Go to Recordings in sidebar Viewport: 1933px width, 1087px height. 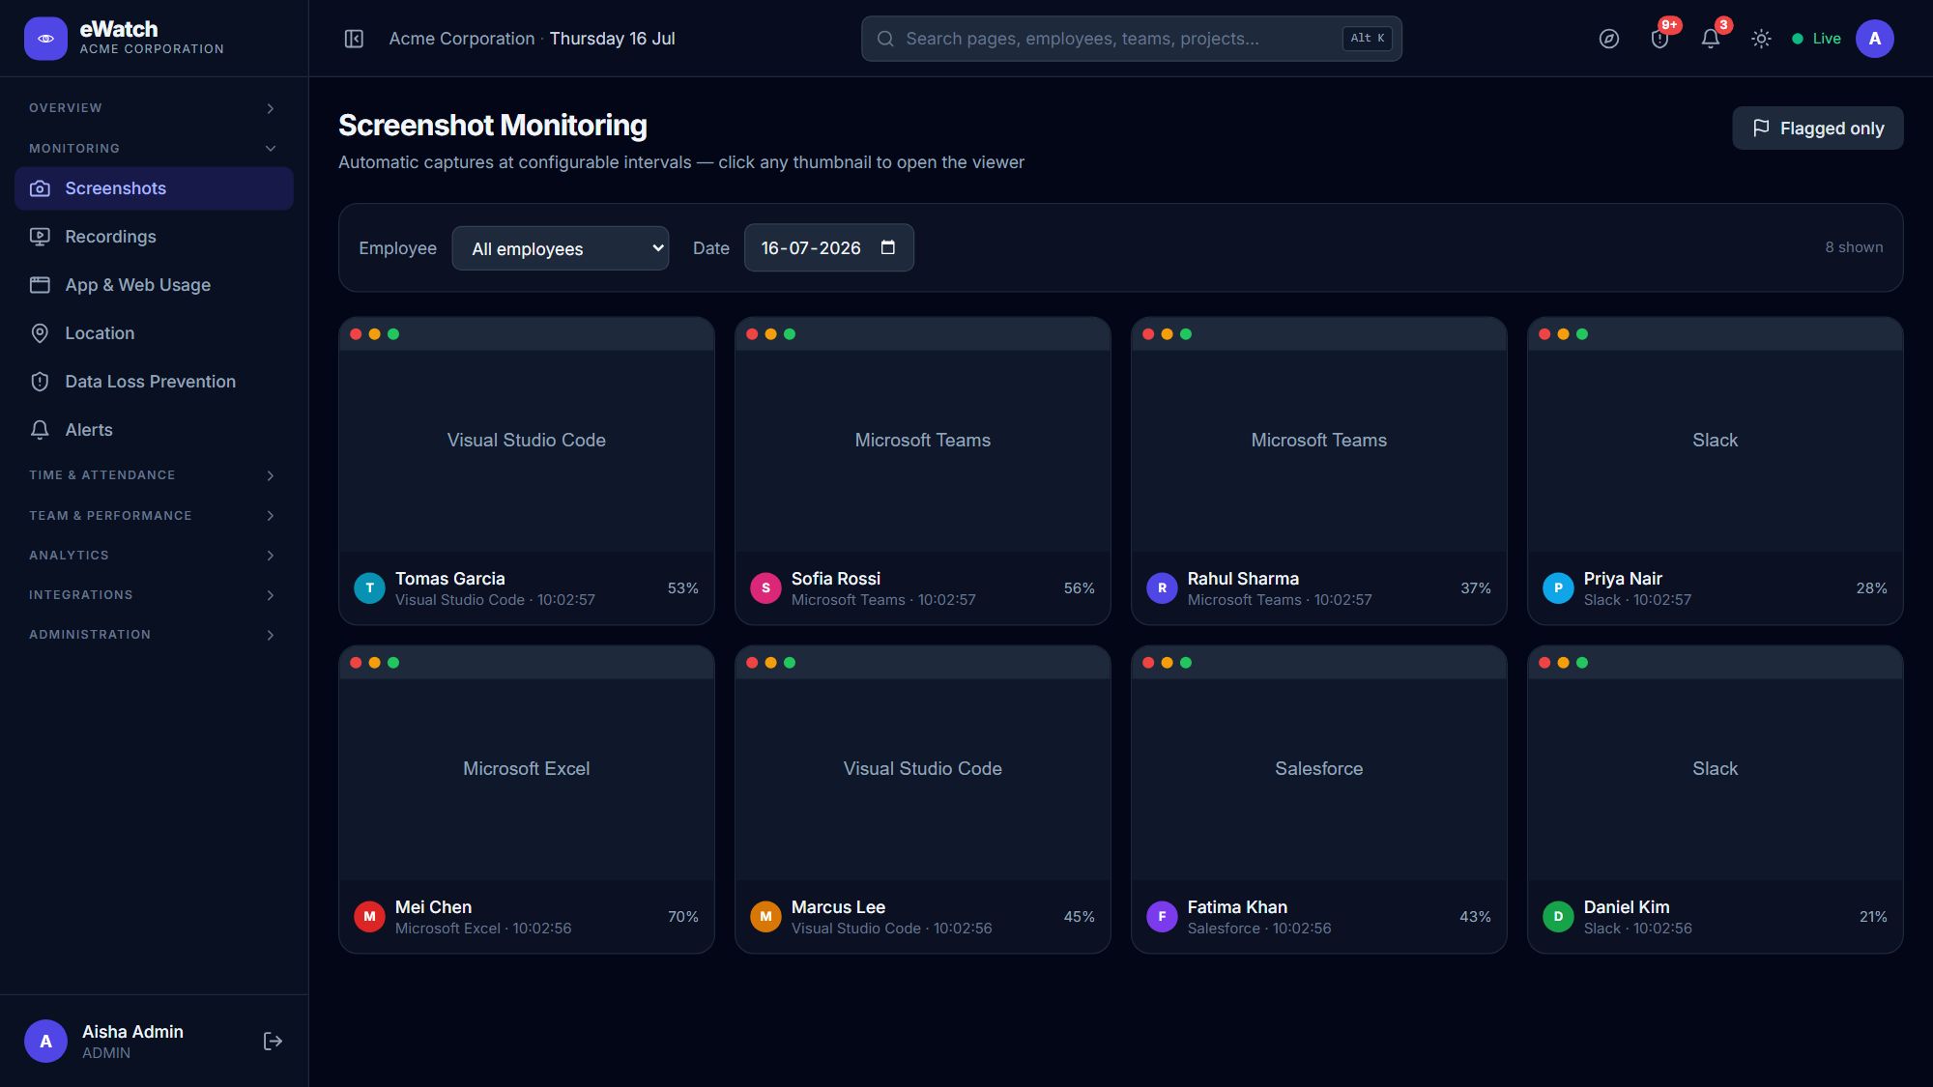155,237
